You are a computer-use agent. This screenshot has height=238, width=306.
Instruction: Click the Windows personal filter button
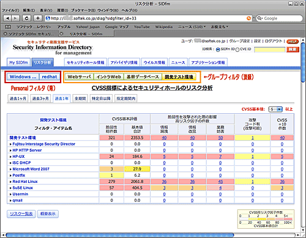tap(23, 77)
